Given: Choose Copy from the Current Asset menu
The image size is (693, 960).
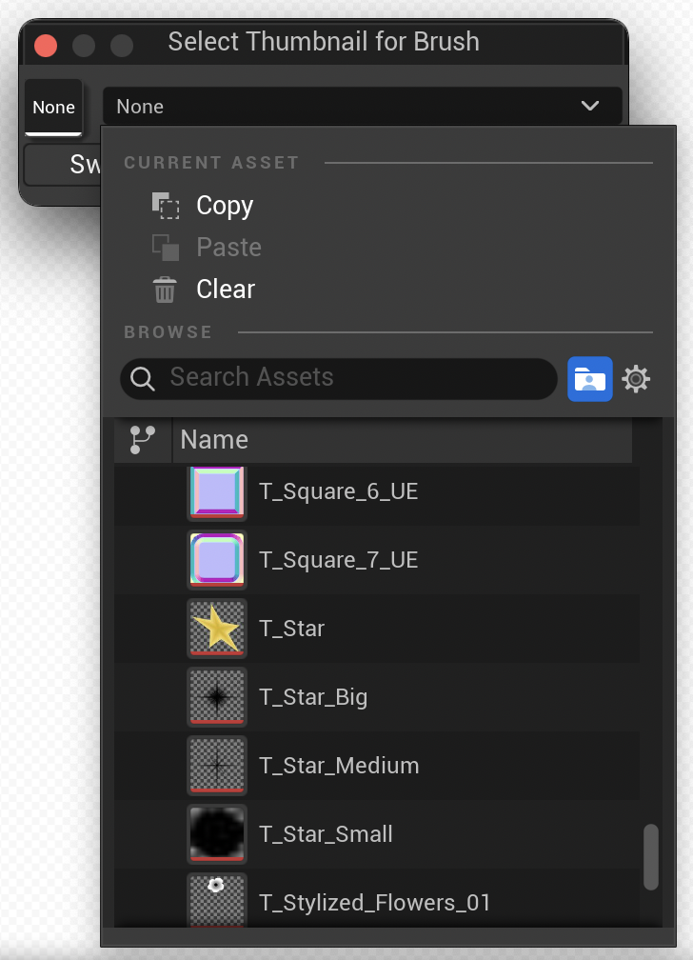Looking at the screenshot, I should click(225, 206).
